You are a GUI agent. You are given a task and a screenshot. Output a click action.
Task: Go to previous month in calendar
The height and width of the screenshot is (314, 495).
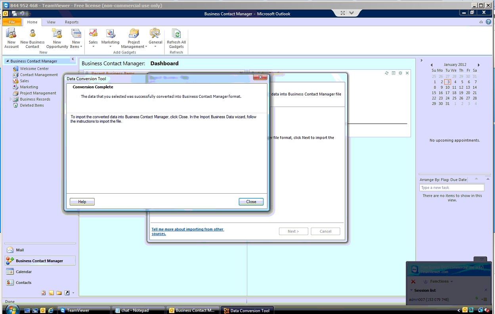[x=432, y=65]
